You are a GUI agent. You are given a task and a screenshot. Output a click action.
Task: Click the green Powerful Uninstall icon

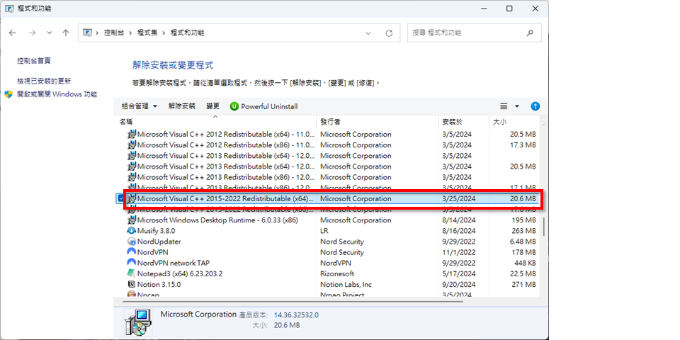point(234,106)
